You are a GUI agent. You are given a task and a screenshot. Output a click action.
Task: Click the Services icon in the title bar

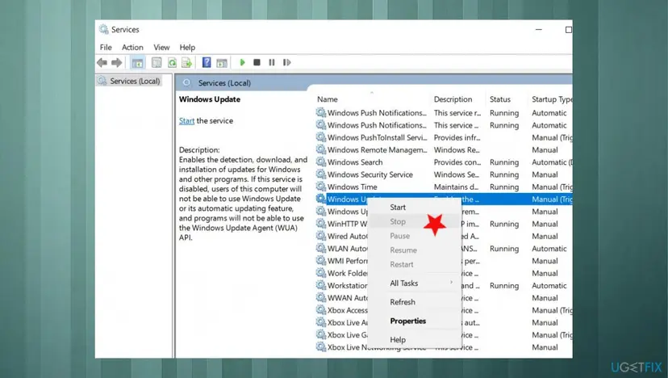coord(103,29)
